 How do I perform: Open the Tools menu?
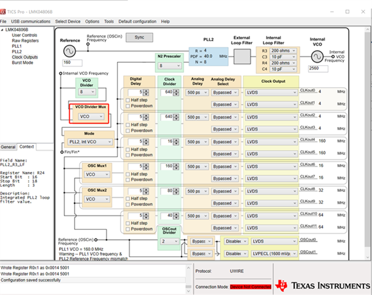[109, 22]
